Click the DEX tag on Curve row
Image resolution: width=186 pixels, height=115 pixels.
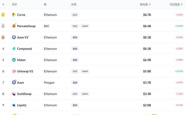[75, 15]
